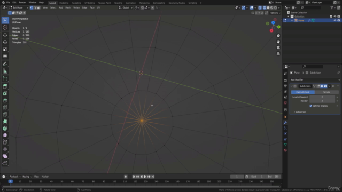Switch perspective/orthographic grid gizmo icon
This screenshot has height=192, width=342.
(278, 53)
